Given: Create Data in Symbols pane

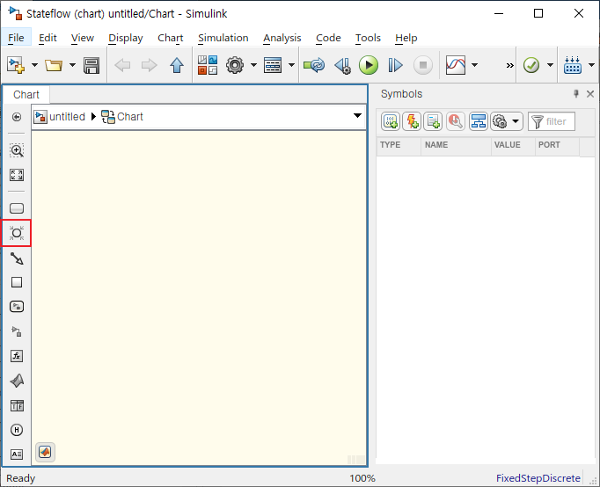Looking at the screenshot, I should coord(391,121).
